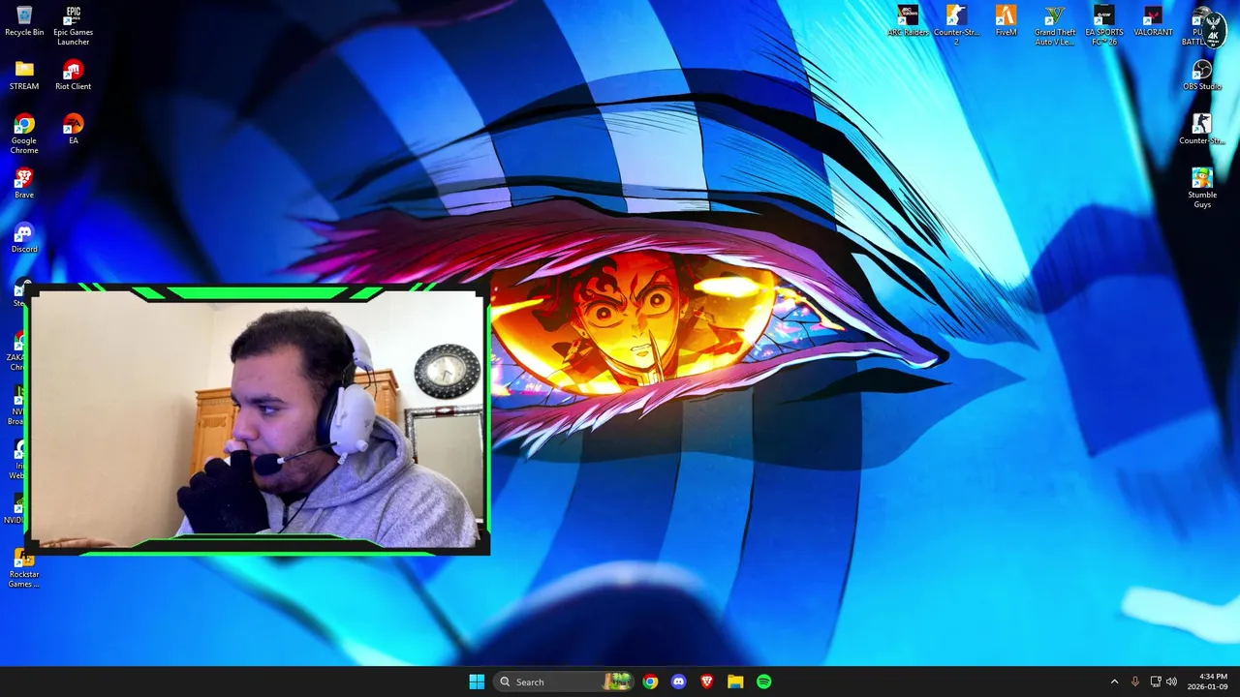The width and height of the screenshot is (1240, 697).
Task: Open Discord from the taskbar
Action: (x=678, y=682)
